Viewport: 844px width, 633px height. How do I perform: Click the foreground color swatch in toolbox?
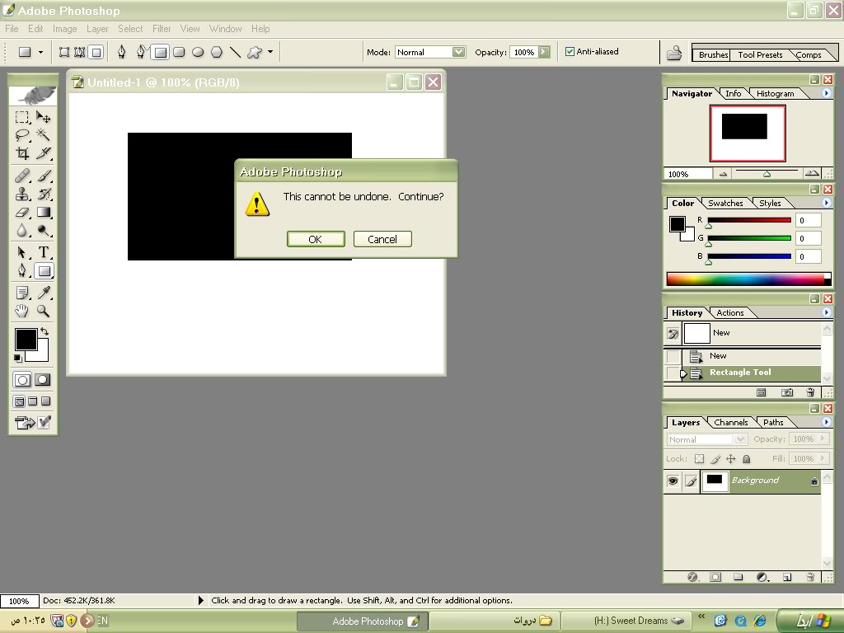(25, 339)
